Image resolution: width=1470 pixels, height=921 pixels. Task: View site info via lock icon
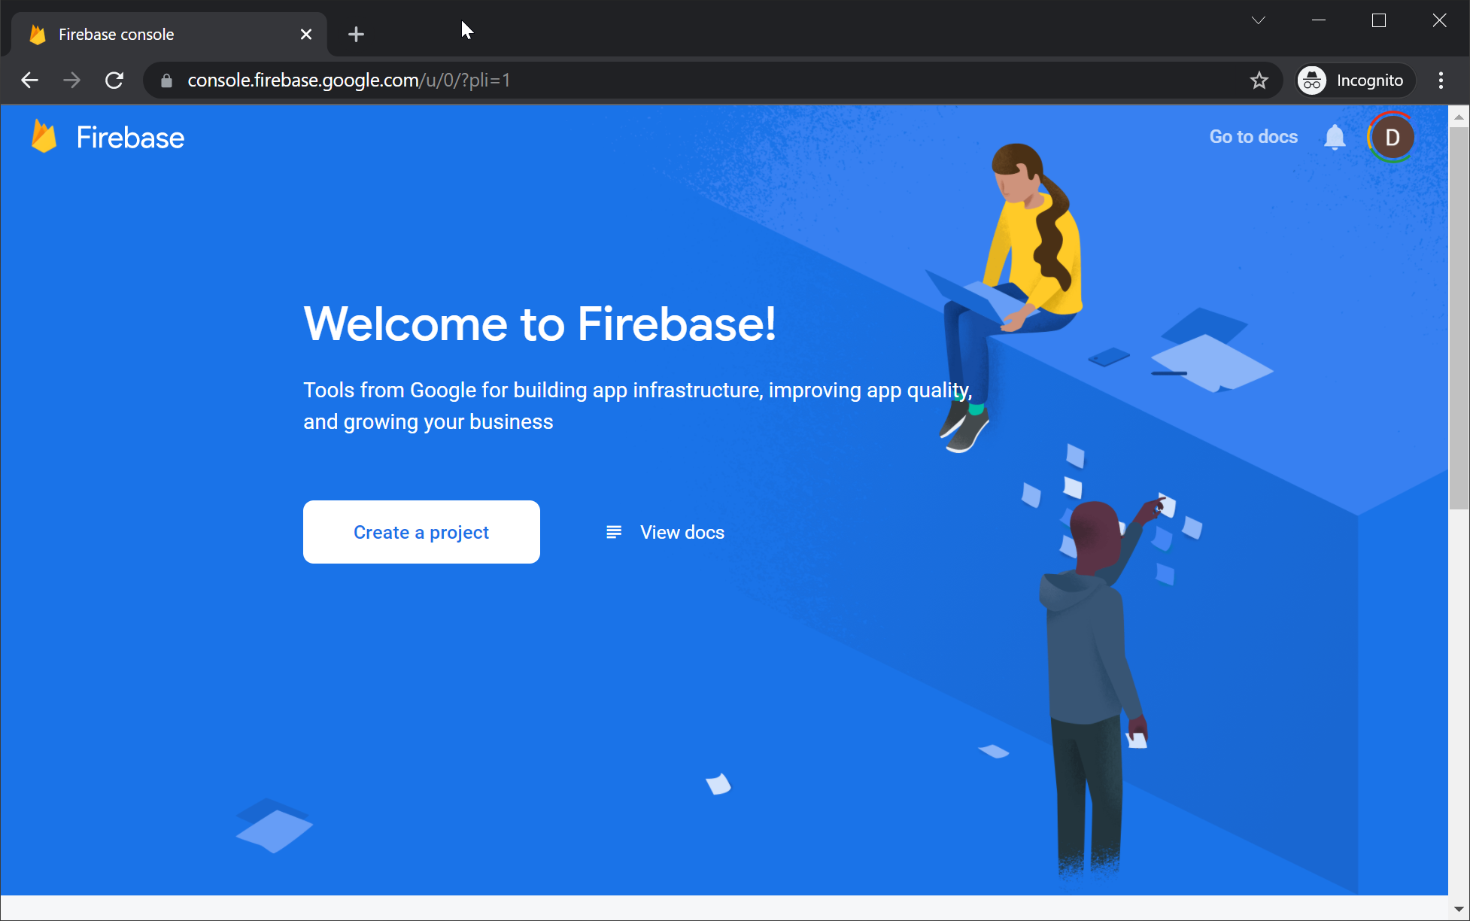point(167,81)
